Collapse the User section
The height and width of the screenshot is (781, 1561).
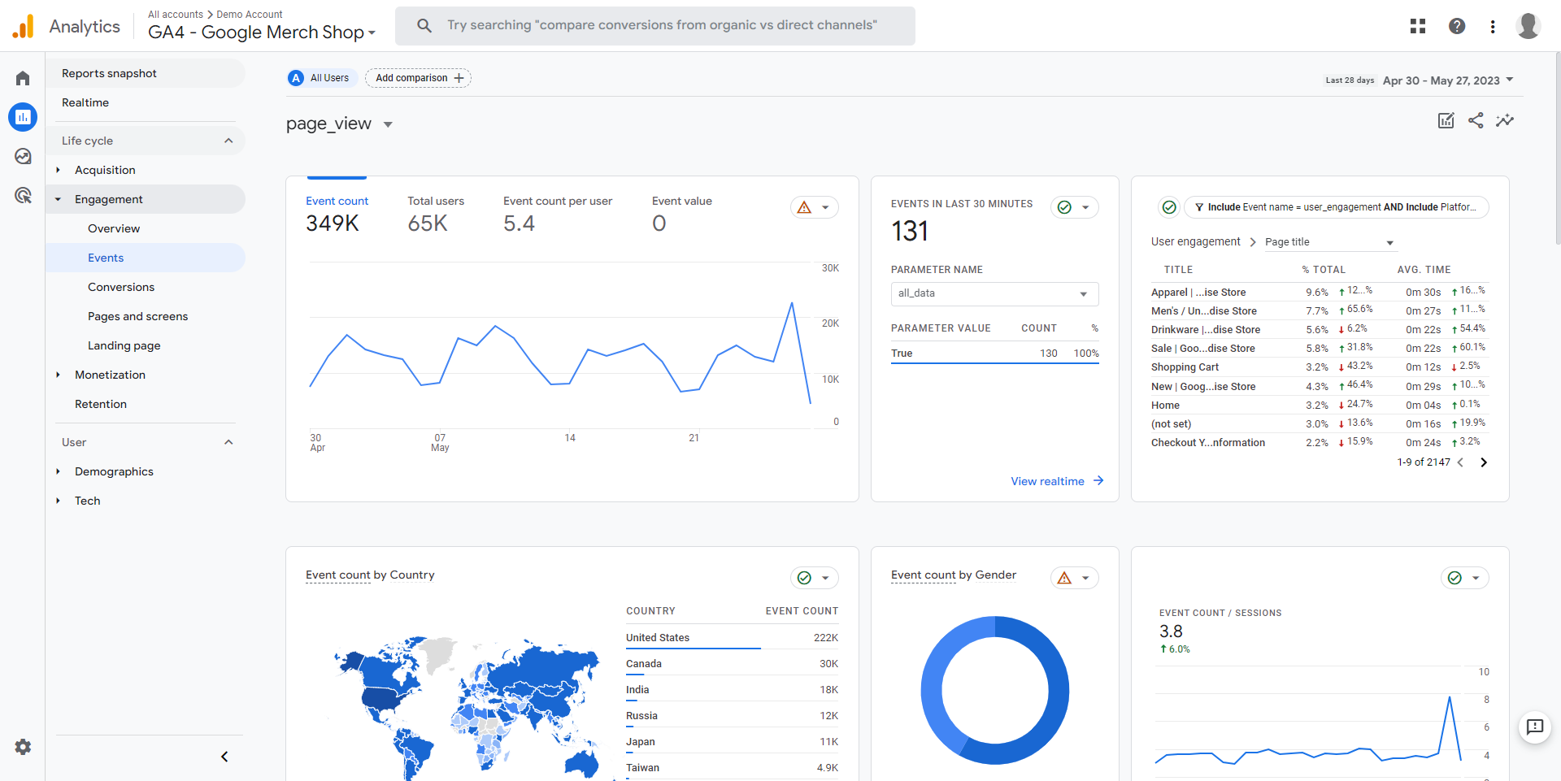coord(228,442)
